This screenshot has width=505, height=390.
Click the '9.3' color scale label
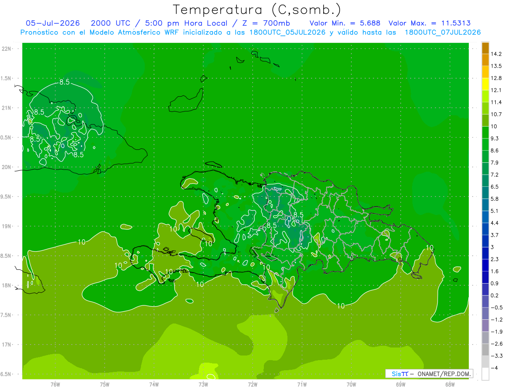(x=494, y=138)
